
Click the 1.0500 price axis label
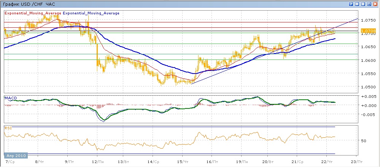pyautogui.click(x=367, y=87)
